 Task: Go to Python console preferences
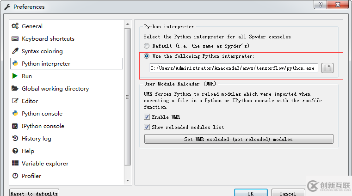tap(42, 114)
